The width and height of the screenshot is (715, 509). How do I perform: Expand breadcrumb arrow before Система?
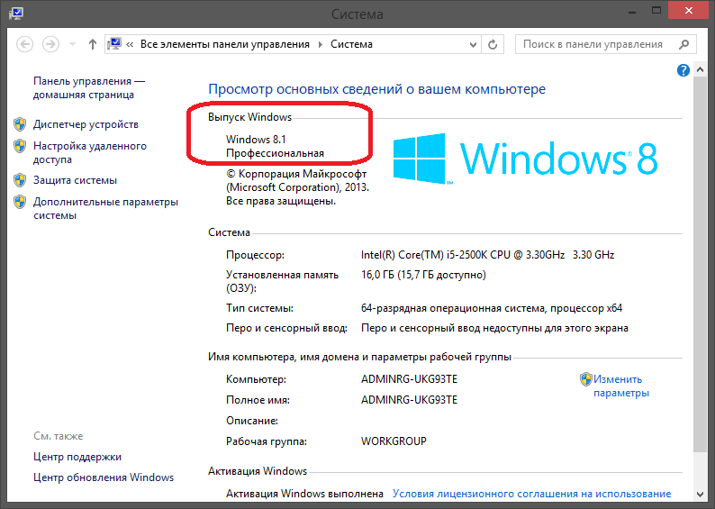pos(320,45)
